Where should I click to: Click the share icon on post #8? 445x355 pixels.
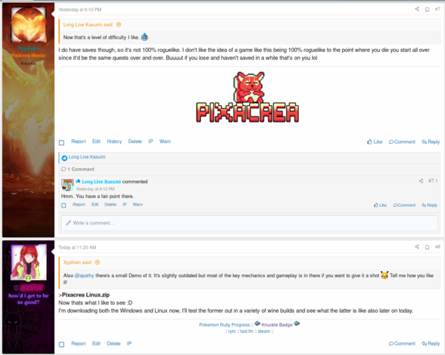(417, 247)
